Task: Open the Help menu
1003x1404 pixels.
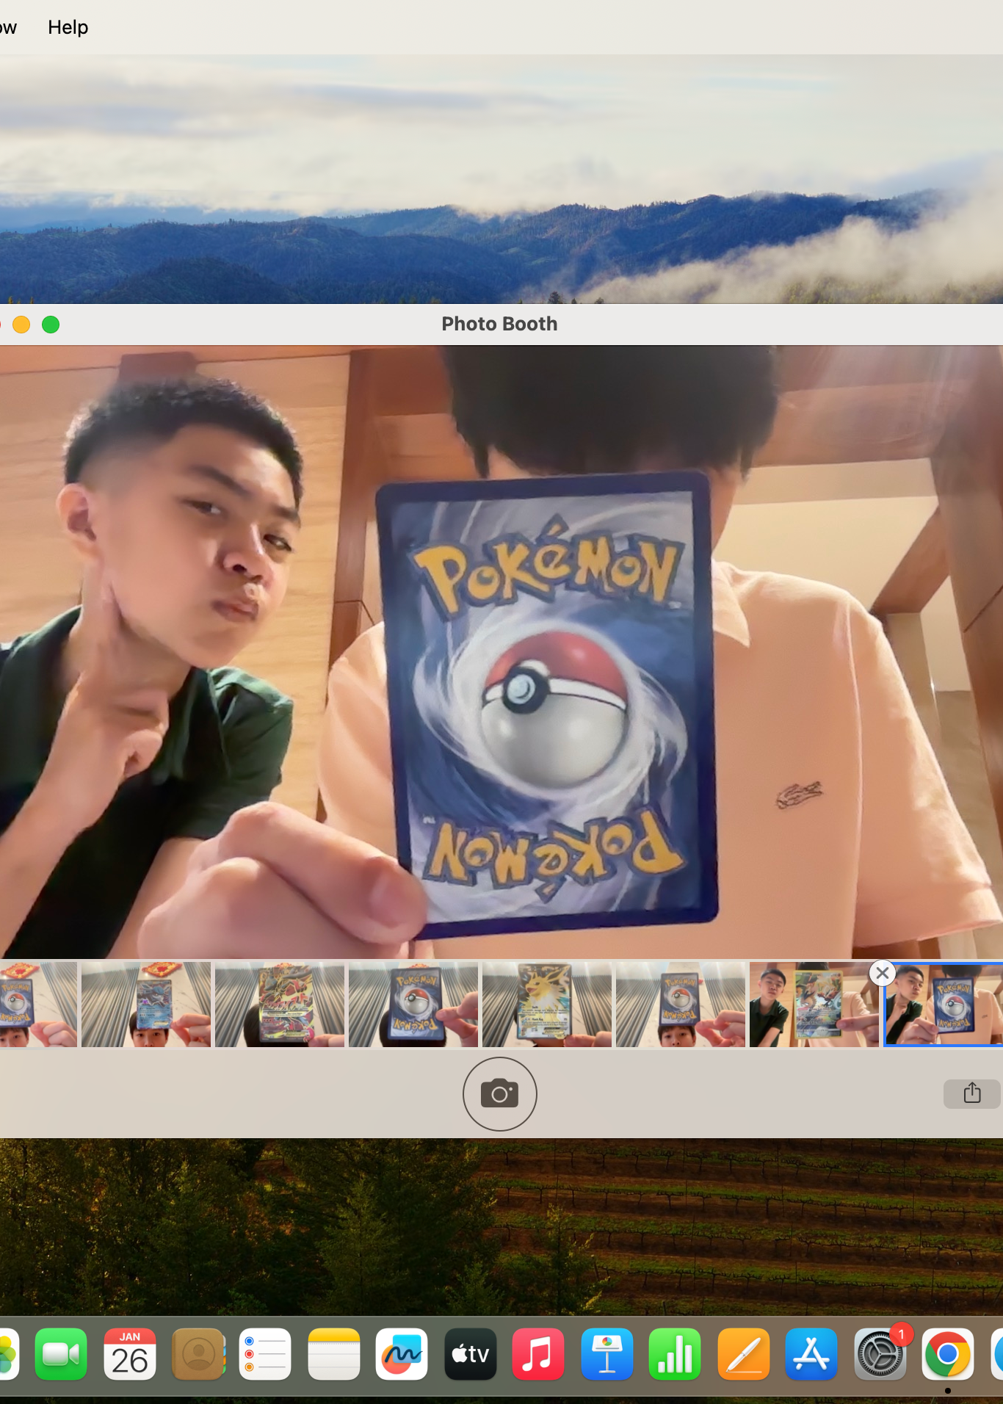Action: click(68, 27)
